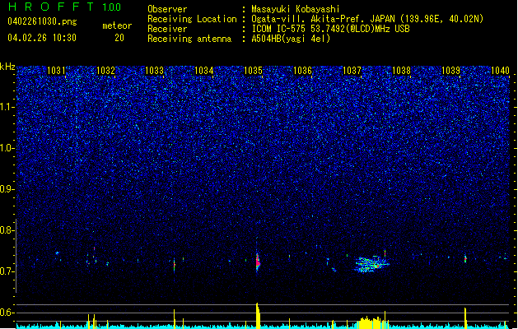Click time marker 1032

(105, 71)
